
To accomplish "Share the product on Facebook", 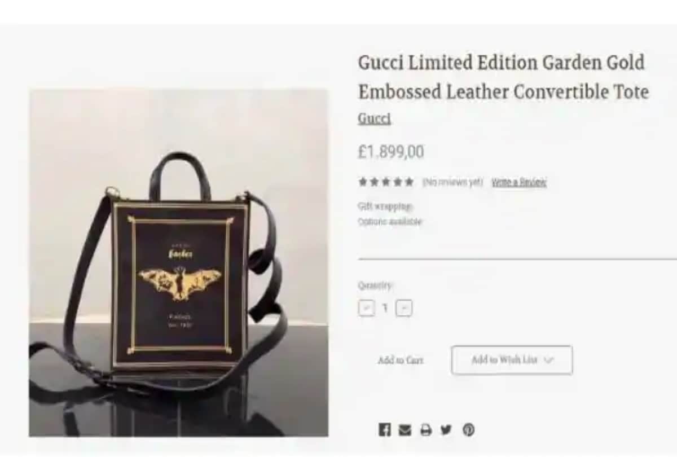I will click(x=385, y=429).
